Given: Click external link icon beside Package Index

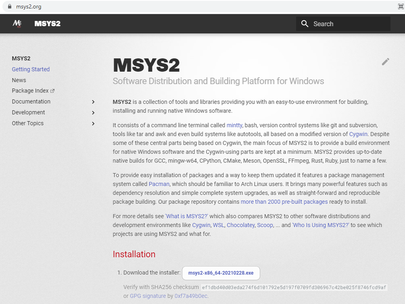Looking at the screenshot, I should [x=52, y=91].
